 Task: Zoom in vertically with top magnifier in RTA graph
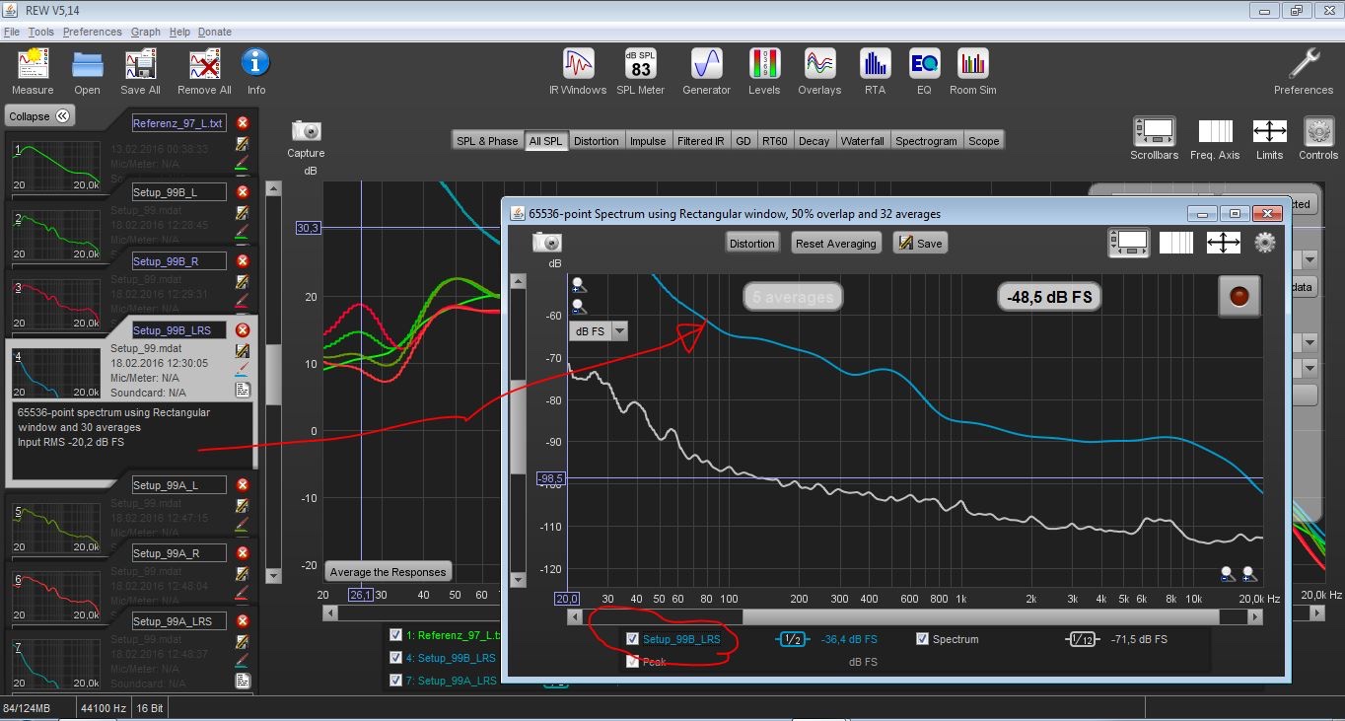pyautogui.click(x=579, y=286)
